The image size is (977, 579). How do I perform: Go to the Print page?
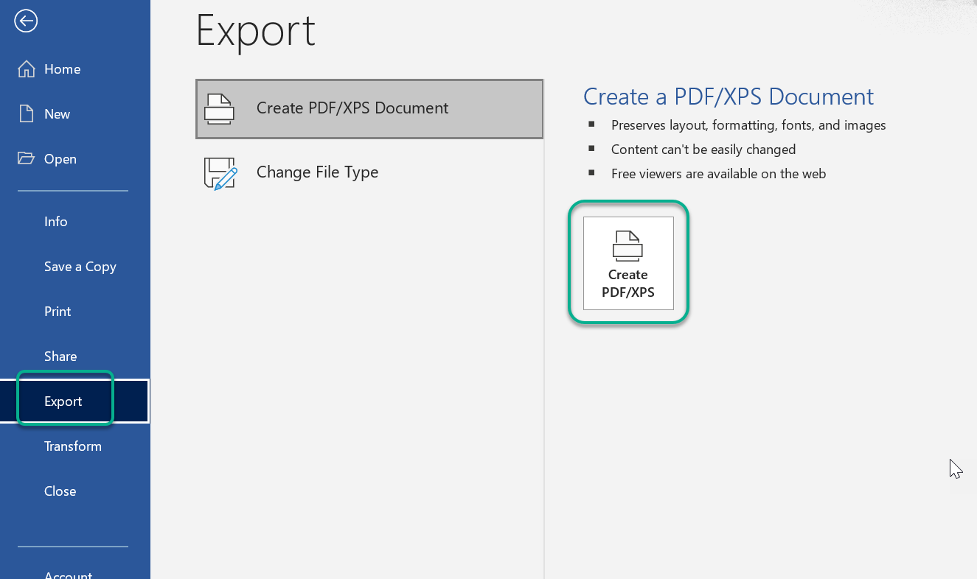tap(58, 312)
